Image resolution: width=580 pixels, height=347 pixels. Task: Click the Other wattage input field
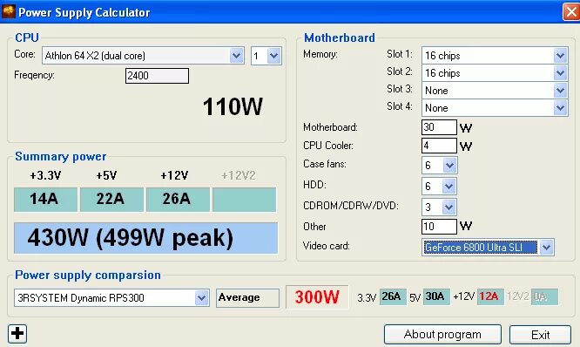tap(439, 227)
